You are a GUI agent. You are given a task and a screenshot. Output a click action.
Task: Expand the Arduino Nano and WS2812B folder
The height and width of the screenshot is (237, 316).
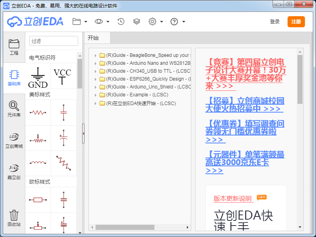(96, 63)
